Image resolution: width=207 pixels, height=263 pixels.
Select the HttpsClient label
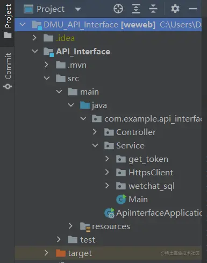[151, 173]
